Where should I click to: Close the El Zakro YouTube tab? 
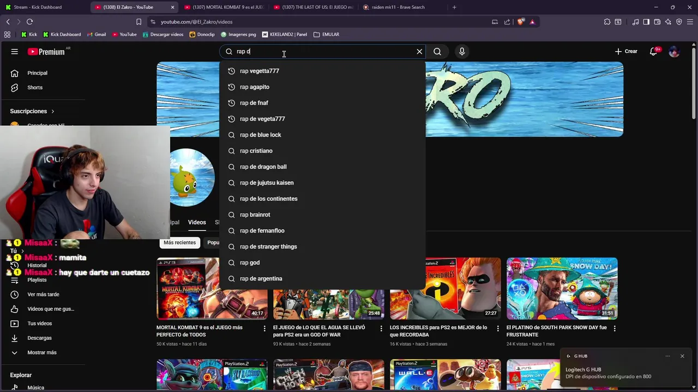point(173,7)
